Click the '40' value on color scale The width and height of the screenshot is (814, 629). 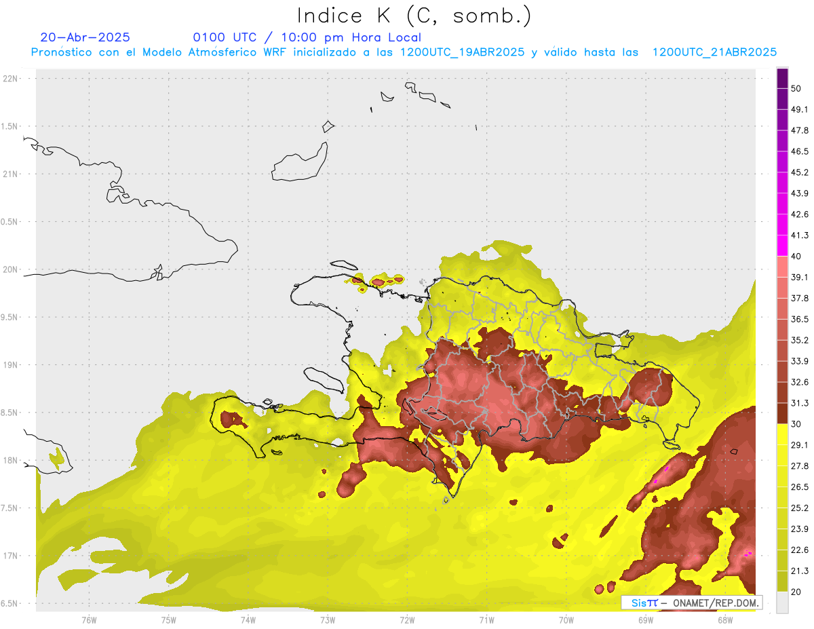(797, 256)
